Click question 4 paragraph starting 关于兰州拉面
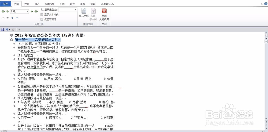The image size is (268, 132). coord(65,127)
